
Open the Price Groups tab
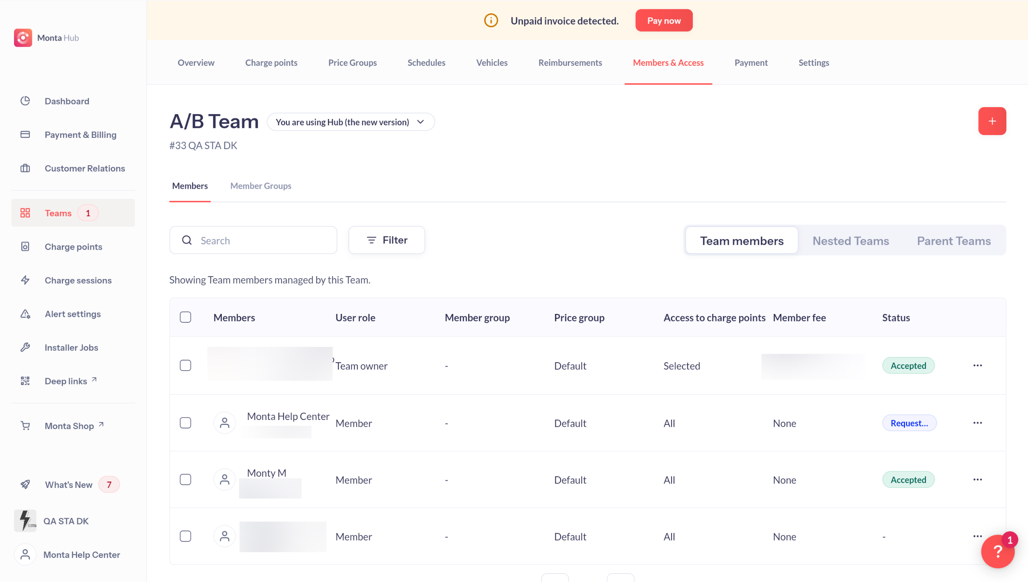352,63
